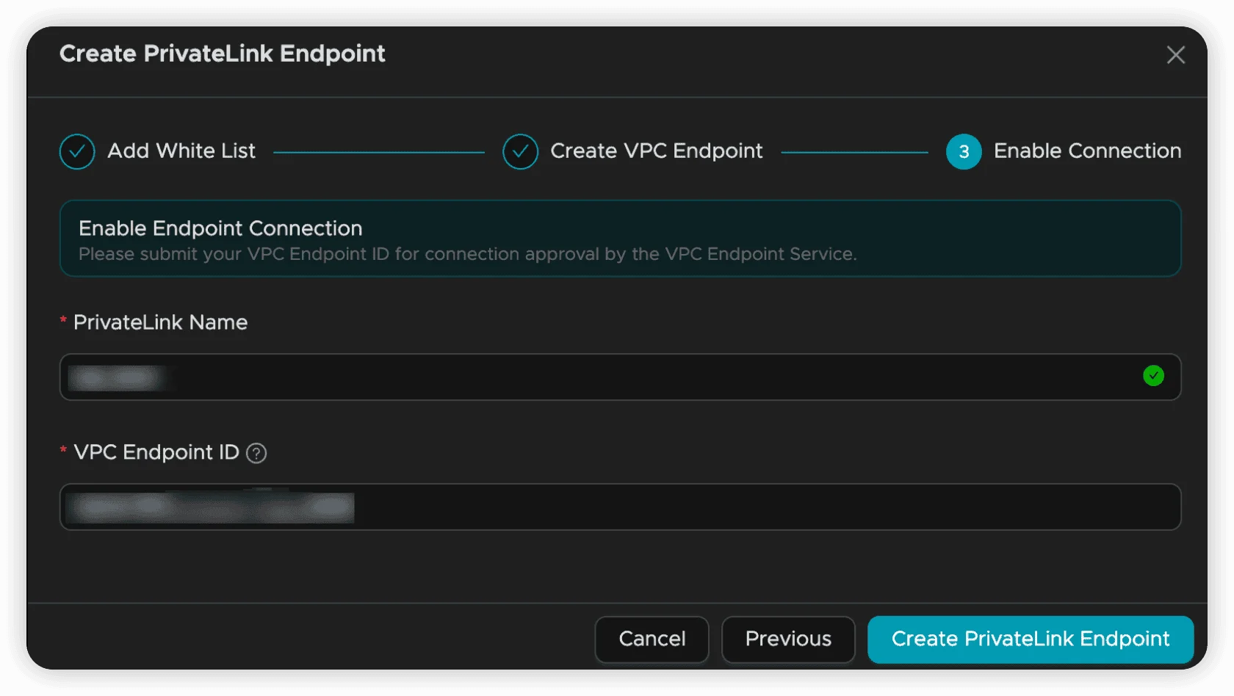This screenshot has width=1234, height=696.
Task: Click the green validation check icon
Action: (x=1153, y=376)
